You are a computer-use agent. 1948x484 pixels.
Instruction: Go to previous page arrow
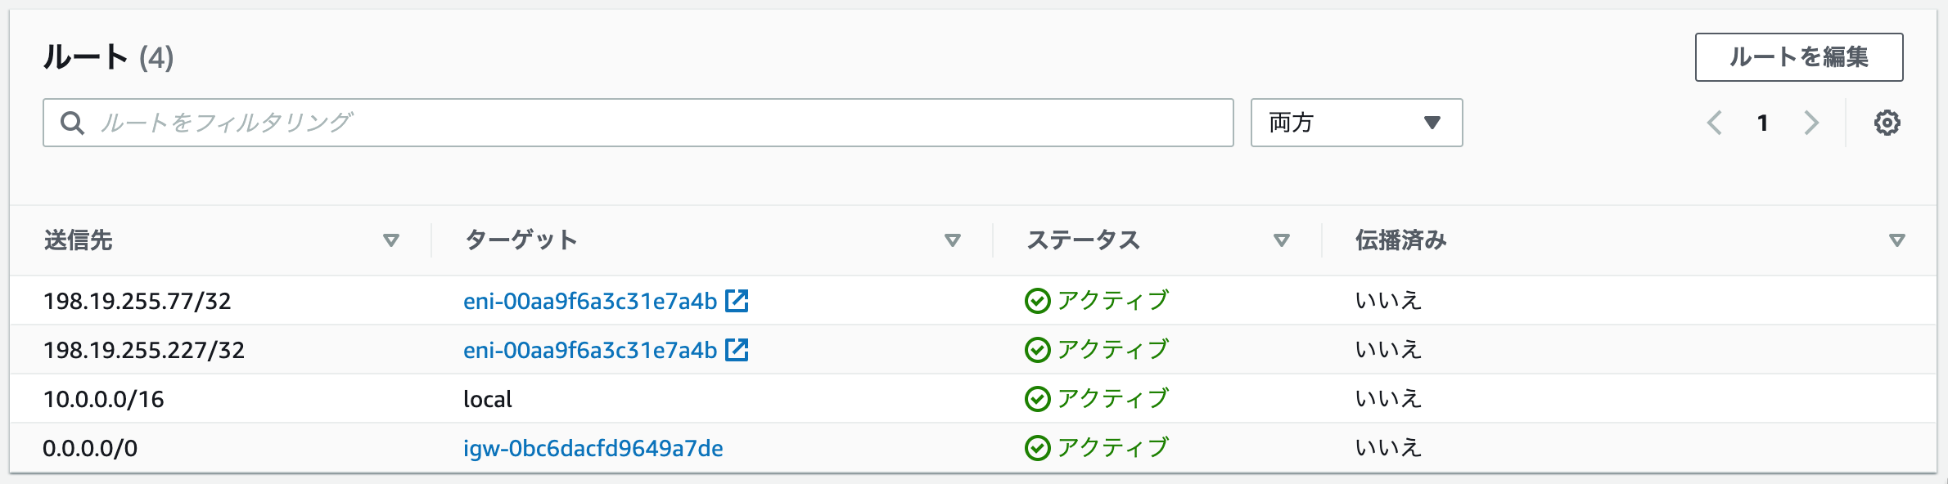1715,123
